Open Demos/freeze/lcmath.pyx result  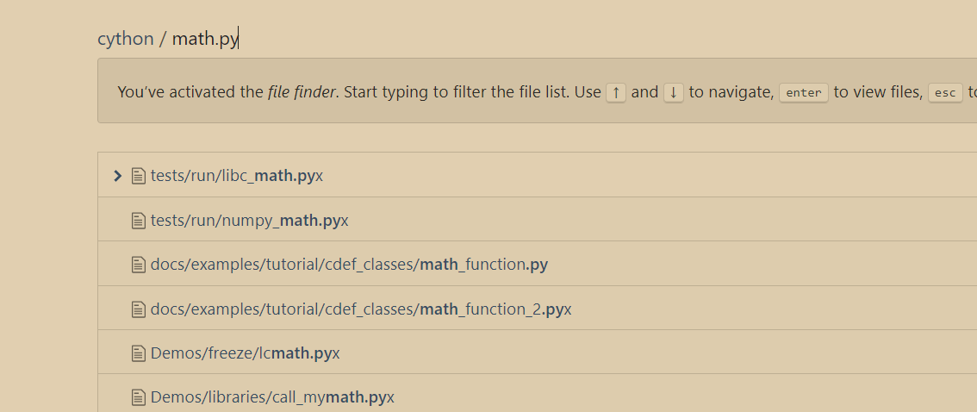click(x=245, y=353)
